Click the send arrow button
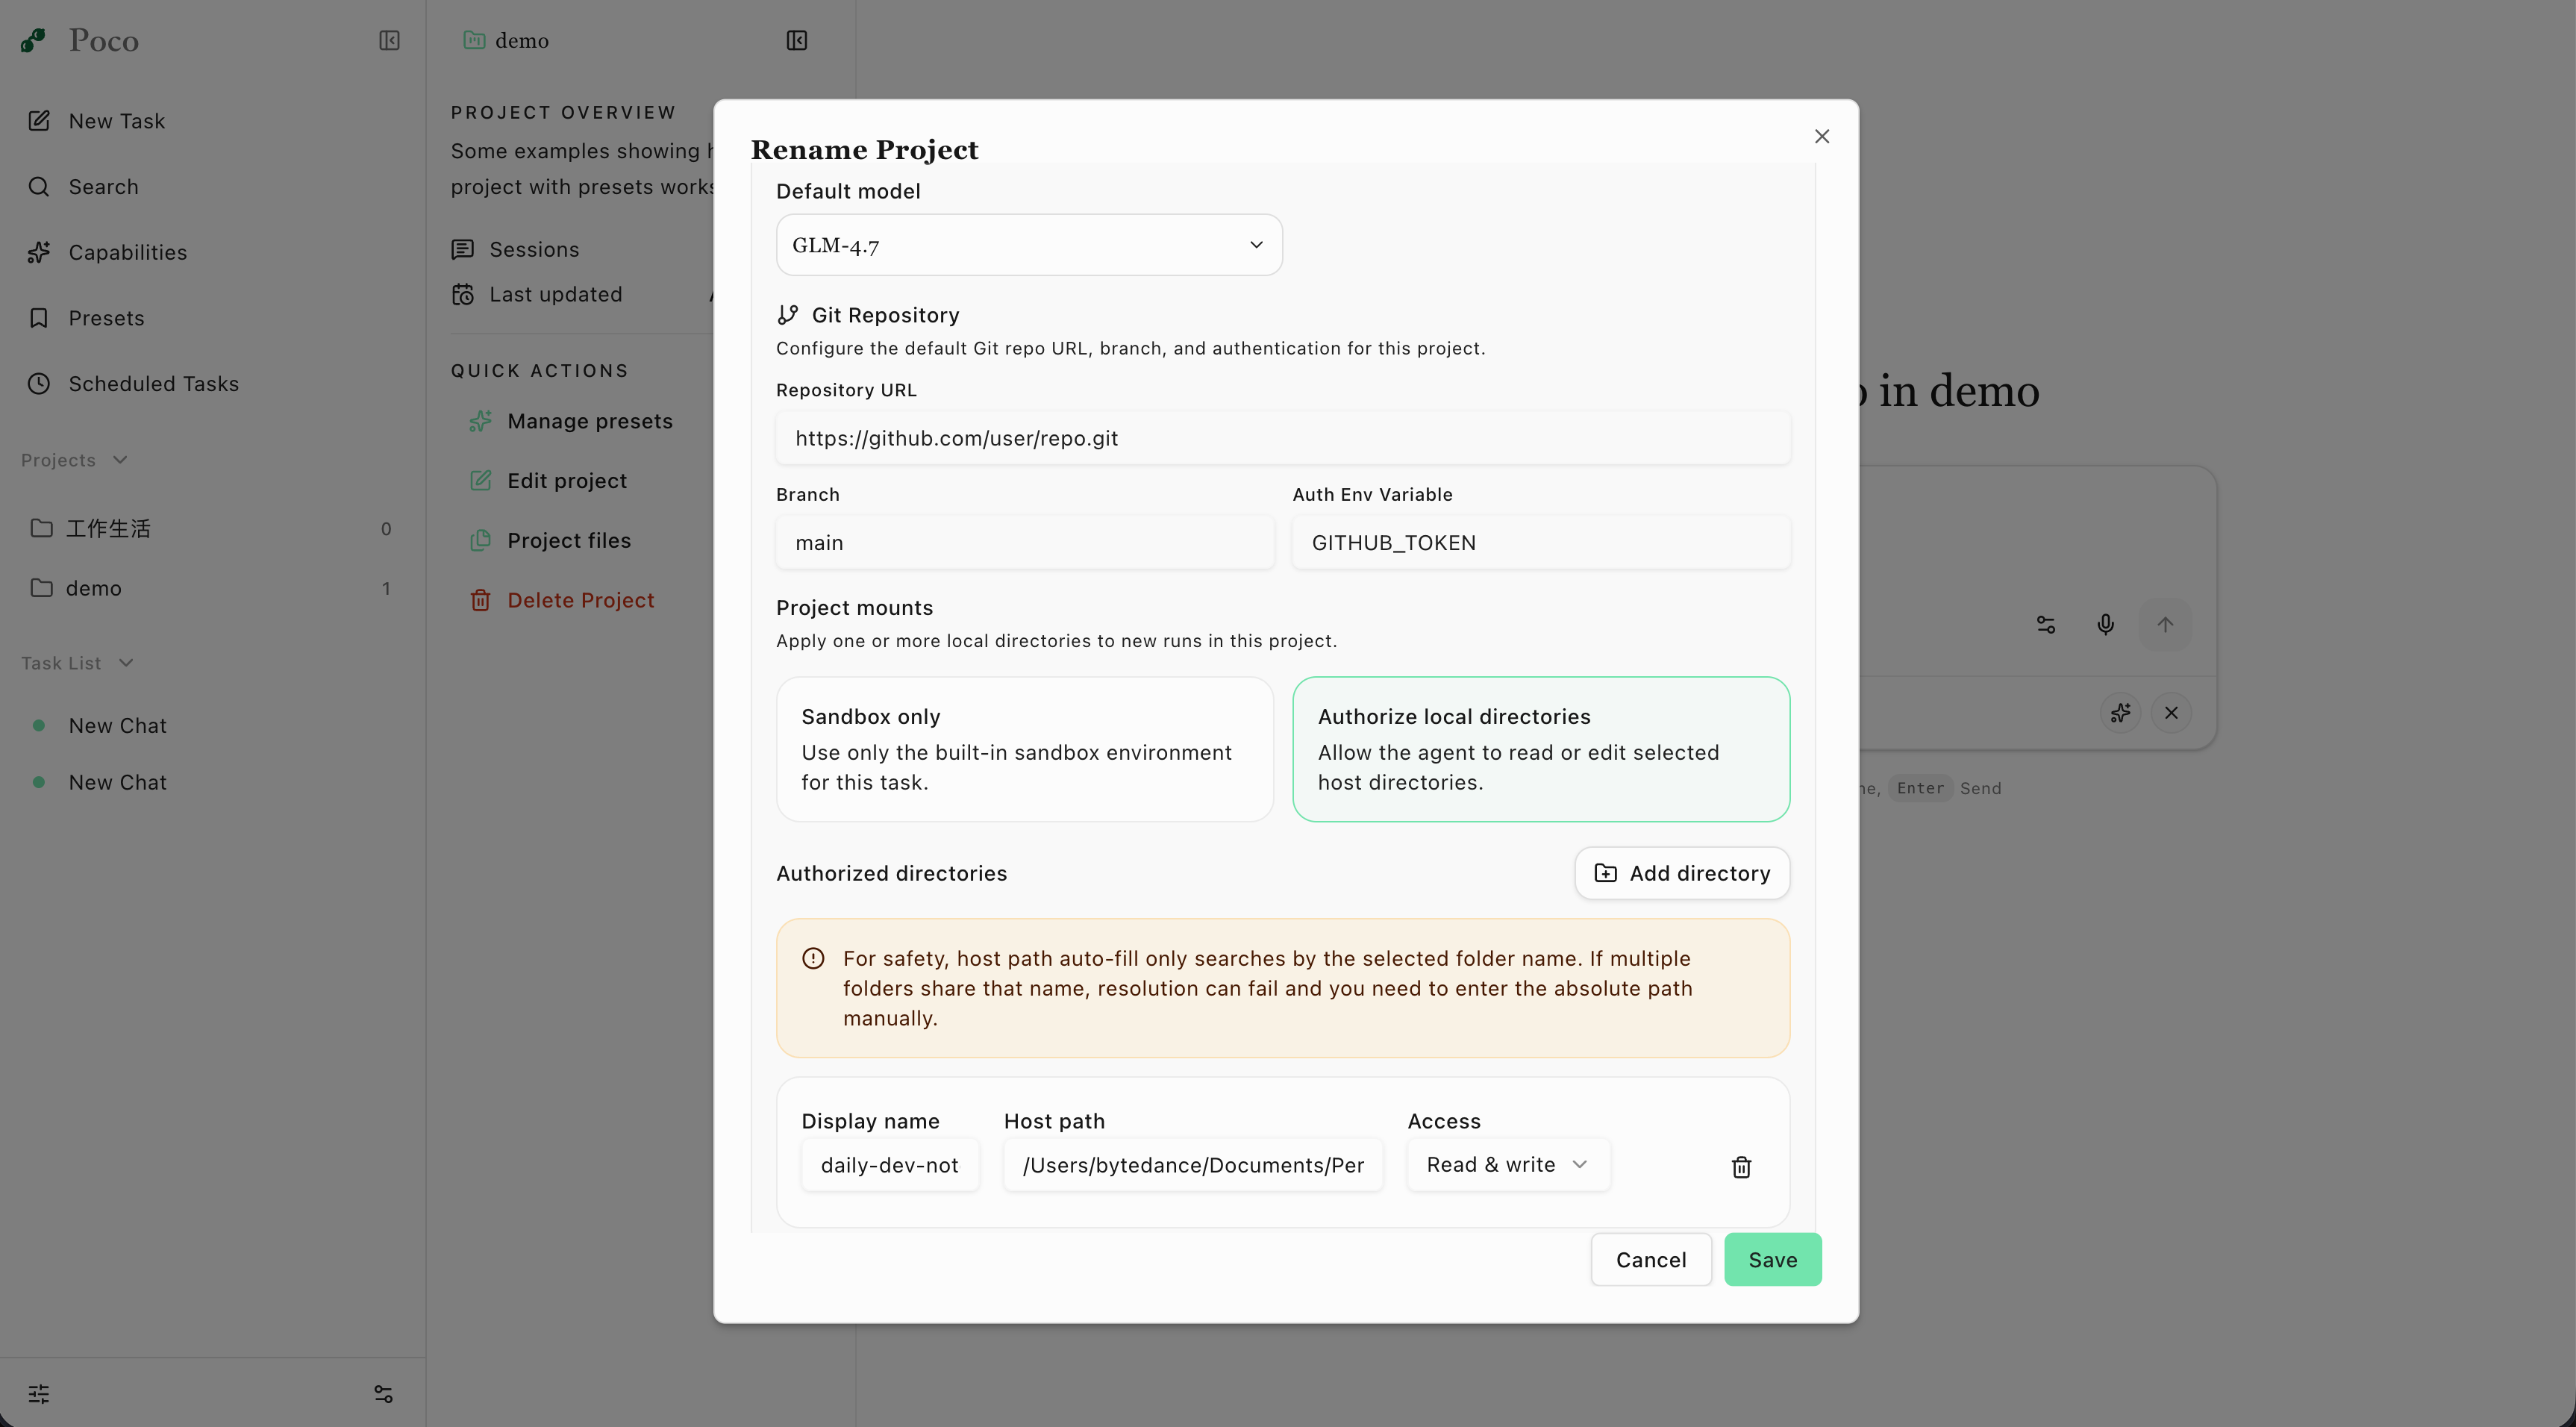2576x1427 pixels. 2164,625
